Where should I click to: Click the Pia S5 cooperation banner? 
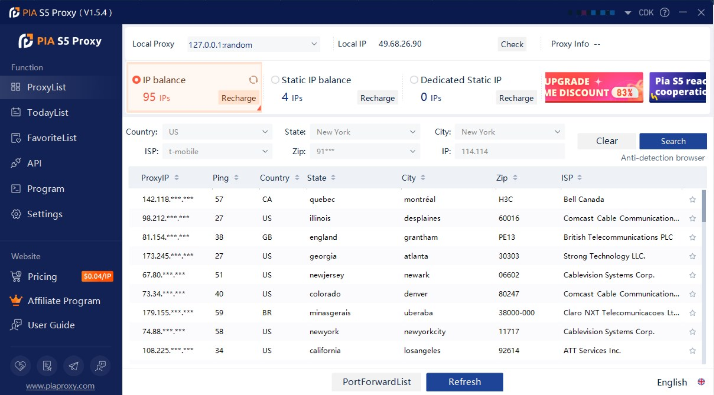[678, 87]
